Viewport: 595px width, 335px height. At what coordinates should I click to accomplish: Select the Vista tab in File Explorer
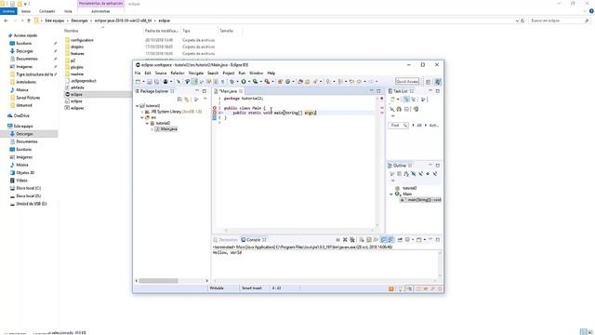pyautogui.click(x=68, y=11)
